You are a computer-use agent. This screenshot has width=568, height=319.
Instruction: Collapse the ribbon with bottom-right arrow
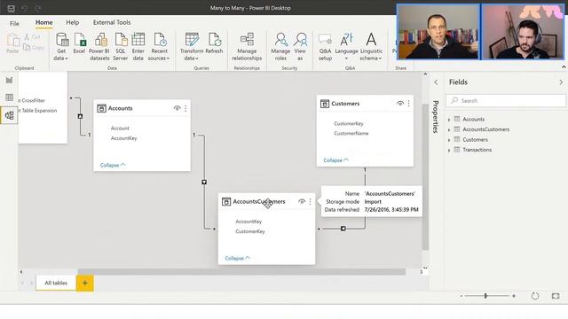point(564,67)
